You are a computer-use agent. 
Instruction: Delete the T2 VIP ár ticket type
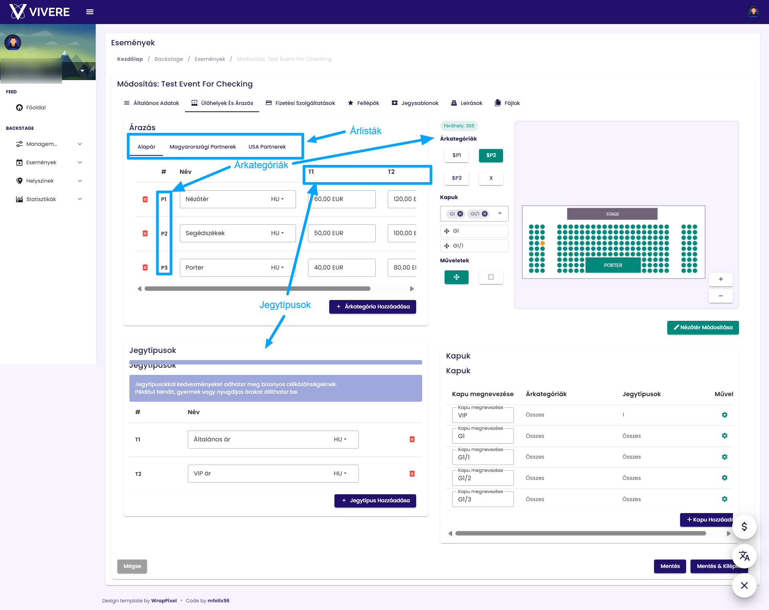(x=412, y=473)
